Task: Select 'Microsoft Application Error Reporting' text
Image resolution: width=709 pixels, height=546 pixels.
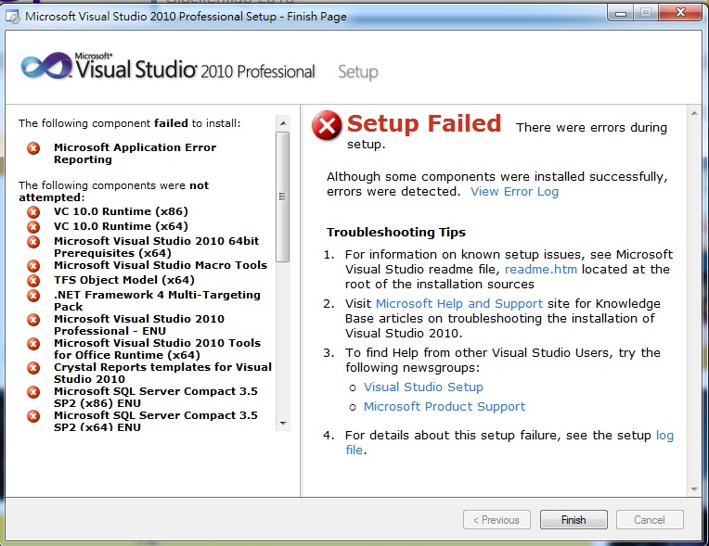Action: [x=135, y=154]
